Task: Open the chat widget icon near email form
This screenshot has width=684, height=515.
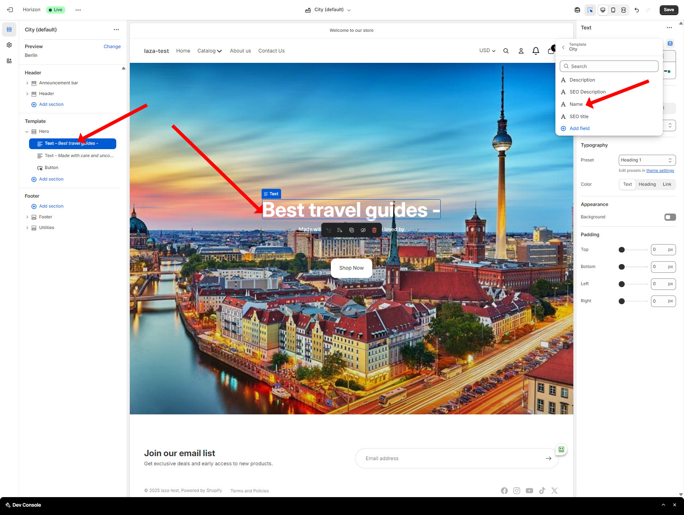Action: 561,449
